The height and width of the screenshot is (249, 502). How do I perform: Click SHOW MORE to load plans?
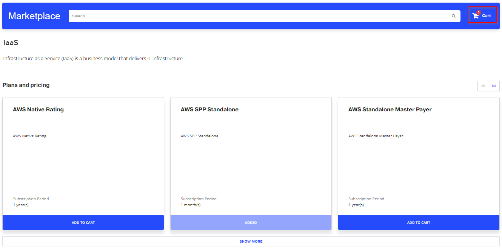pyautogui.click(x=251, y=241)
